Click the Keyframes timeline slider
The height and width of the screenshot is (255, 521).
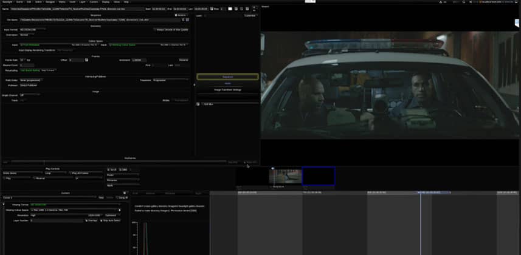coord(119,162)
